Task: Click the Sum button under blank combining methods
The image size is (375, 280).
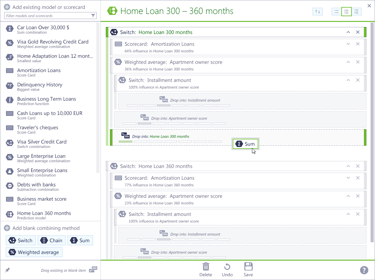Action: click(80, 240)
